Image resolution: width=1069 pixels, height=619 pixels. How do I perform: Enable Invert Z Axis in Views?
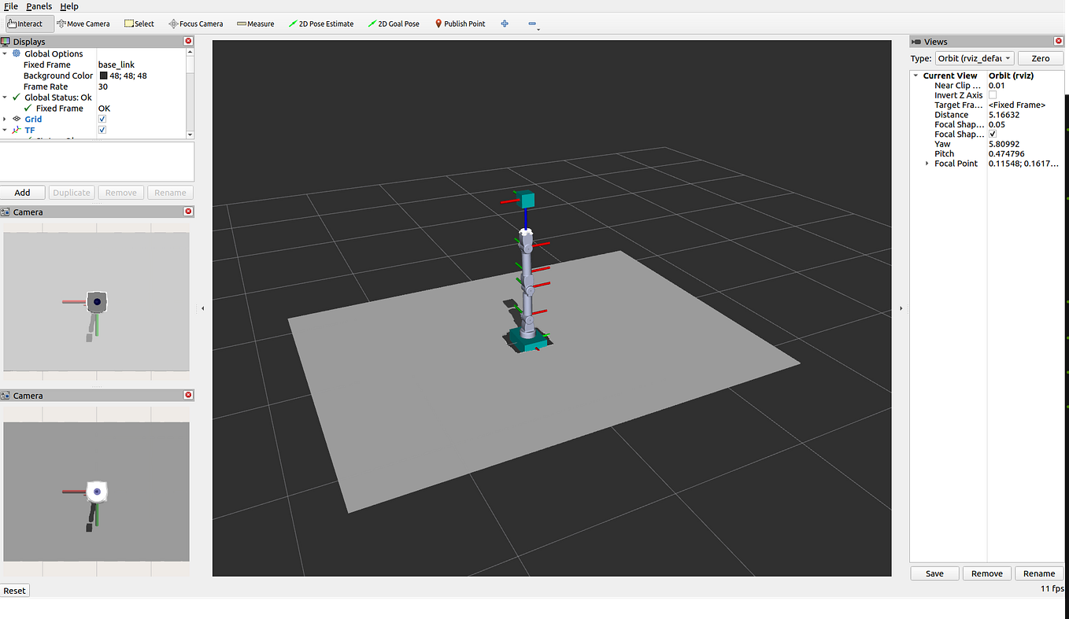[993, 94]
